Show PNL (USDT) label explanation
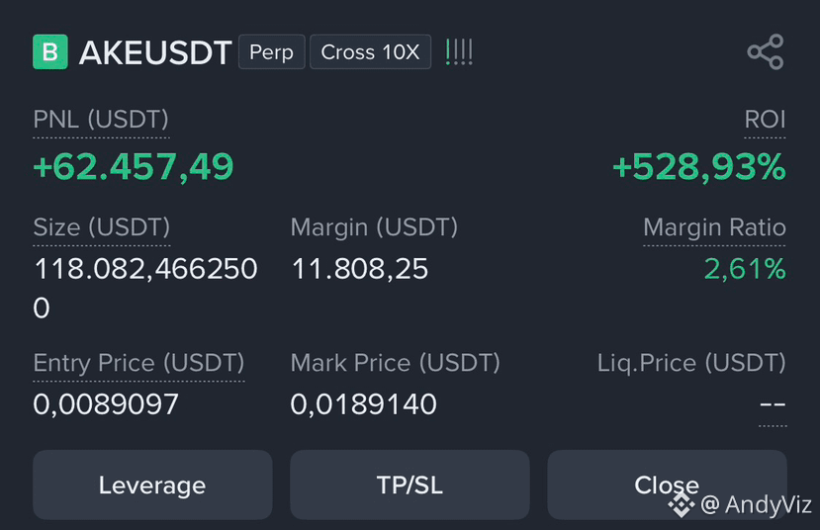The image size is (820, 530). pyautogui.click(x=101, y=120)
